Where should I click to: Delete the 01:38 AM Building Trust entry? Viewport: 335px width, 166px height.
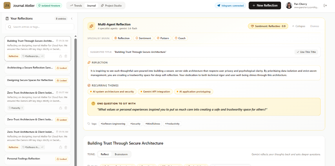pyautogui.click(x=66, y=56)
